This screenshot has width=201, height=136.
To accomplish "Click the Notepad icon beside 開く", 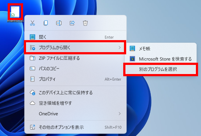I will coord(32,37).
